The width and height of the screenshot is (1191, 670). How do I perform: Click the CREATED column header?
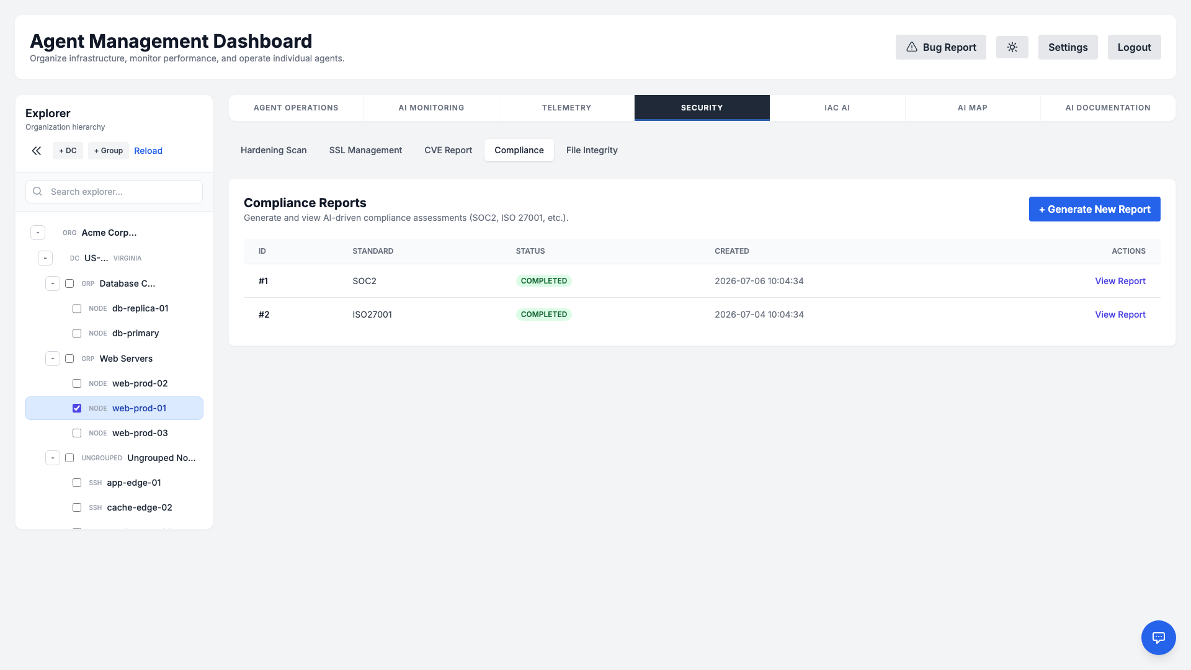(x=731, y=251)
